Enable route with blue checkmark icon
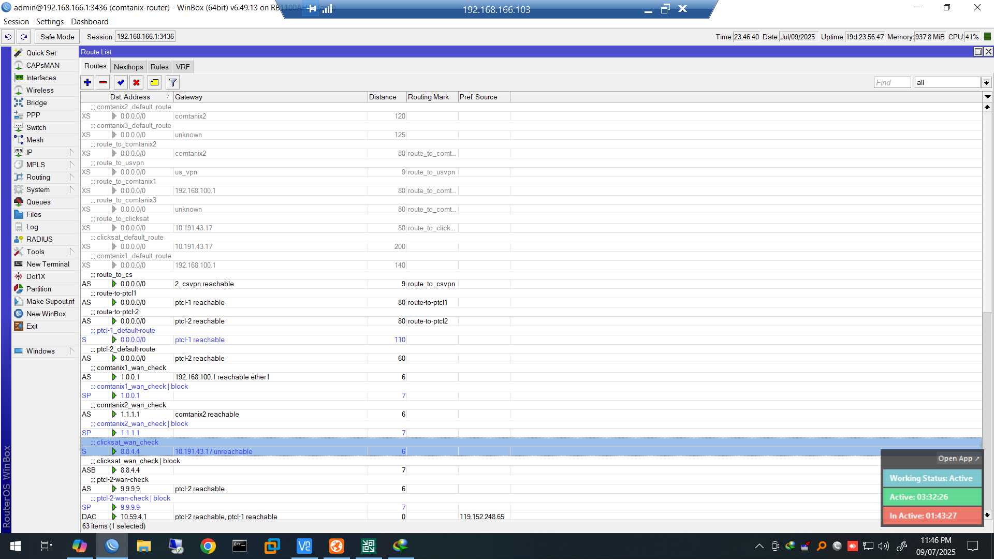The image size is (994, 559). pyautogui.click(x=121, y=82)
